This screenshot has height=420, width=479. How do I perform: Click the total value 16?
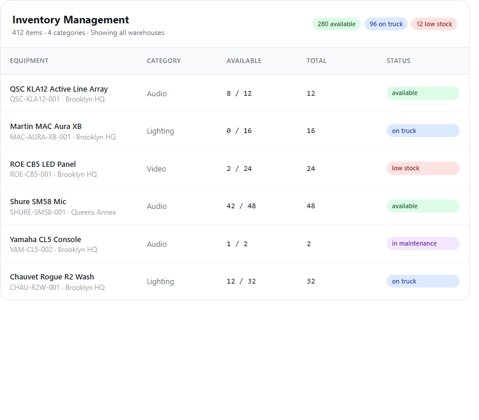click(311, 131)
